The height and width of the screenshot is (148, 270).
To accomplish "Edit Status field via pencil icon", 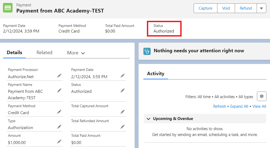I will click(x=123, y=90).
